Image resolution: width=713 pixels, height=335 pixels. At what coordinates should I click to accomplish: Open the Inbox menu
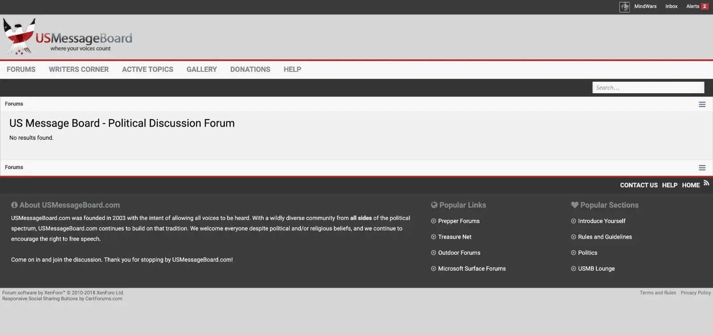pos(671,7)
